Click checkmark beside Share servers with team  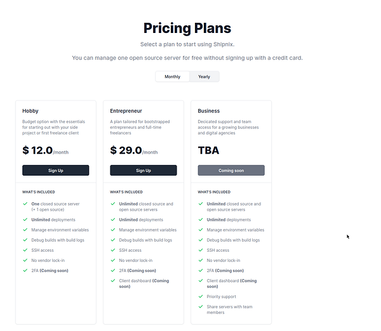(x=200, y=307)
